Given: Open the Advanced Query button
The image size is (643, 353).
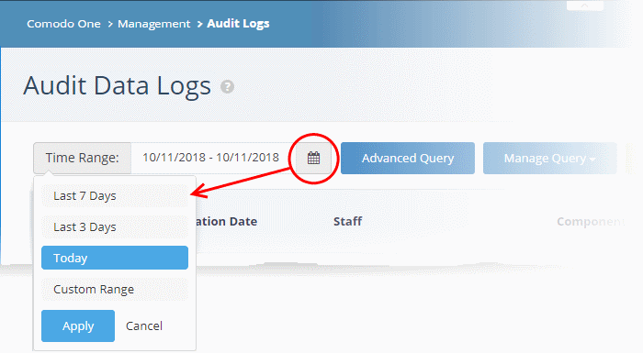Looking at the screenshot, I should coord(408,158).
